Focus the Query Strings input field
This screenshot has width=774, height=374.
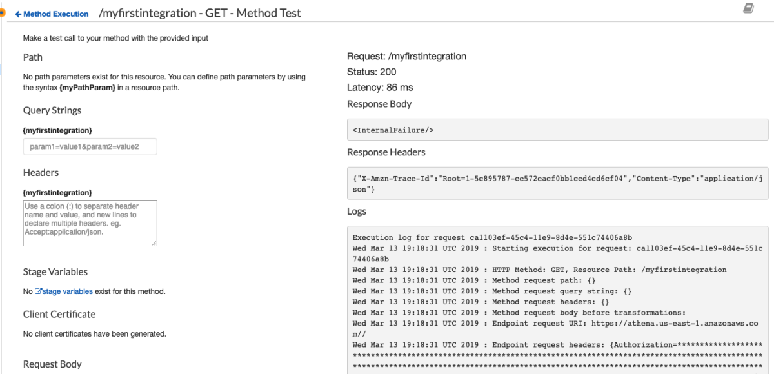90,146
